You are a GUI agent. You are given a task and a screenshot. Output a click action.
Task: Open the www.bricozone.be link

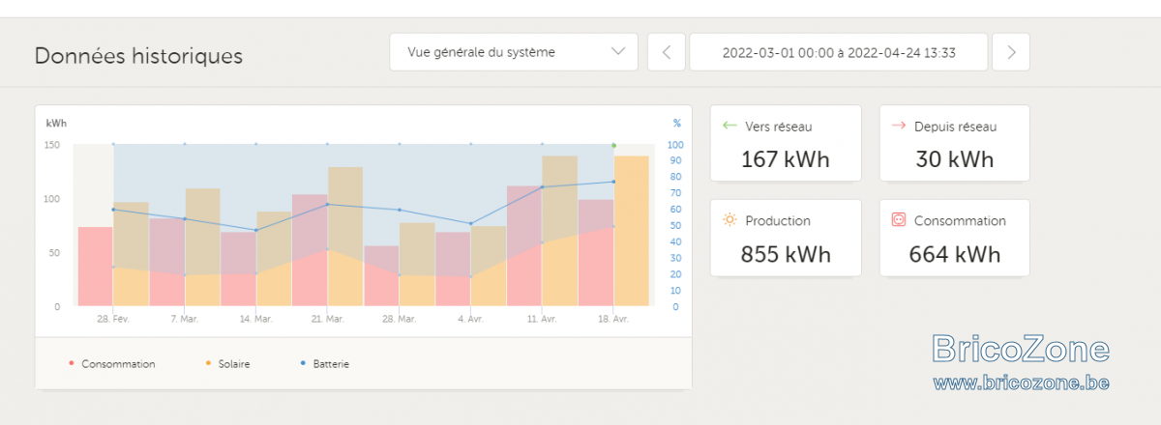pyautogui.click(x=1021, y=383)
